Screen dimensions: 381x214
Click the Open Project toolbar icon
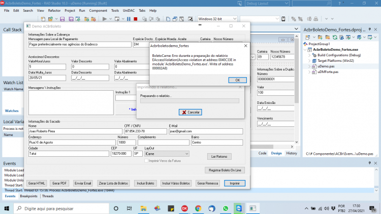pyautogui.click(x=50, y=19)
